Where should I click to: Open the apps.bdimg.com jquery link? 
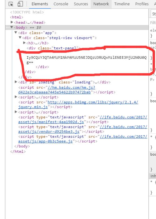point(78,104)
